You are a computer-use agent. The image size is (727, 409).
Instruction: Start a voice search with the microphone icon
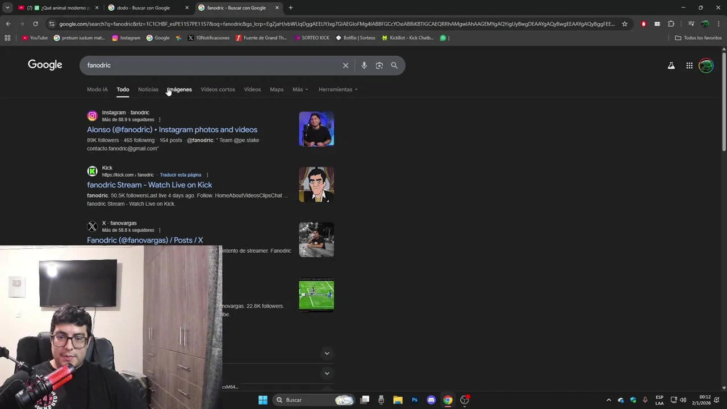[x=364, y=65]
